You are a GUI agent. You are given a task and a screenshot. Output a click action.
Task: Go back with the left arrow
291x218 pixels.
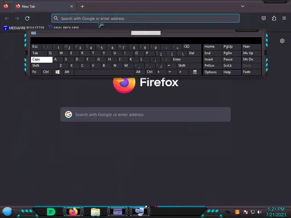[x=7, y=18]
